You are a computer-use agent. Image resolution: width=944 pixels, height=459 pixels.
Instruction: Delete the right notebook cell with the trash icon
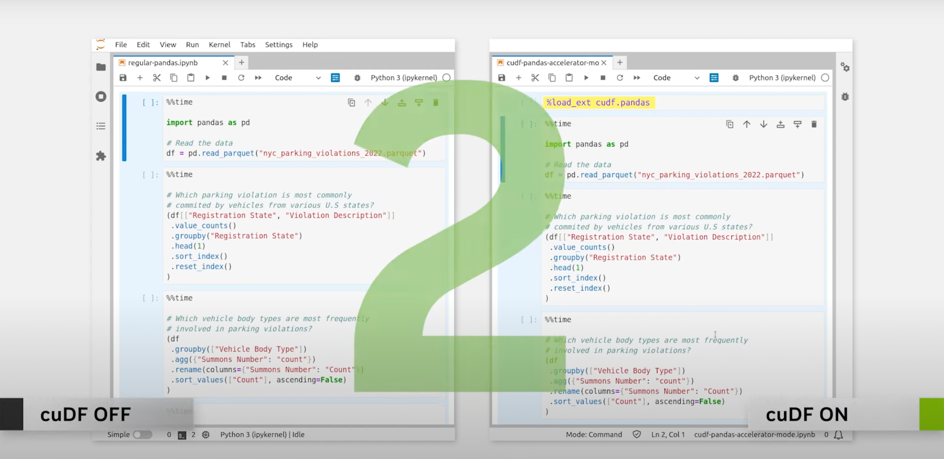point(814,125)
